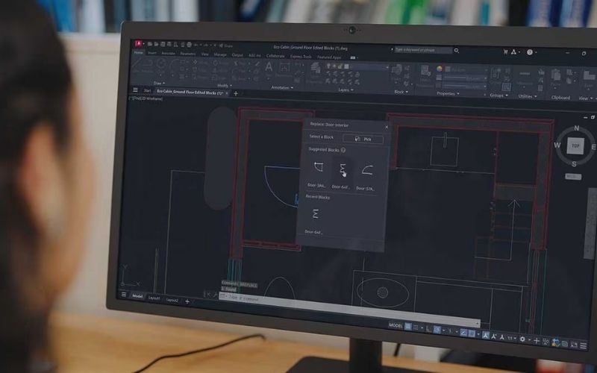Open the Annotate ribbon tab
Viewport: 597px width, 373px height.
(169, 53)
